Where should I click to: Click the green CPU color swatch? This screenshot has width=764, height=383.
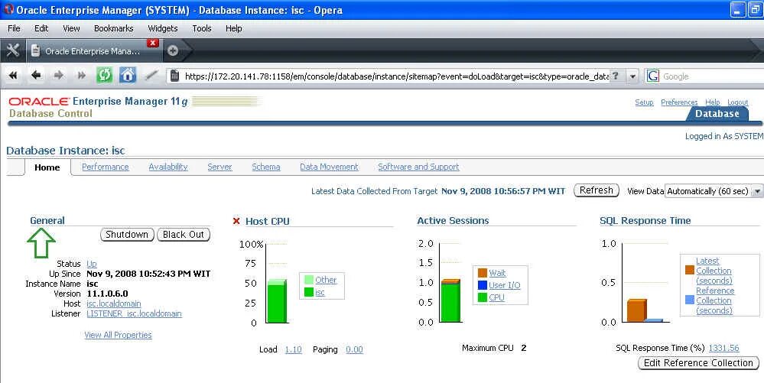[483, 297]
